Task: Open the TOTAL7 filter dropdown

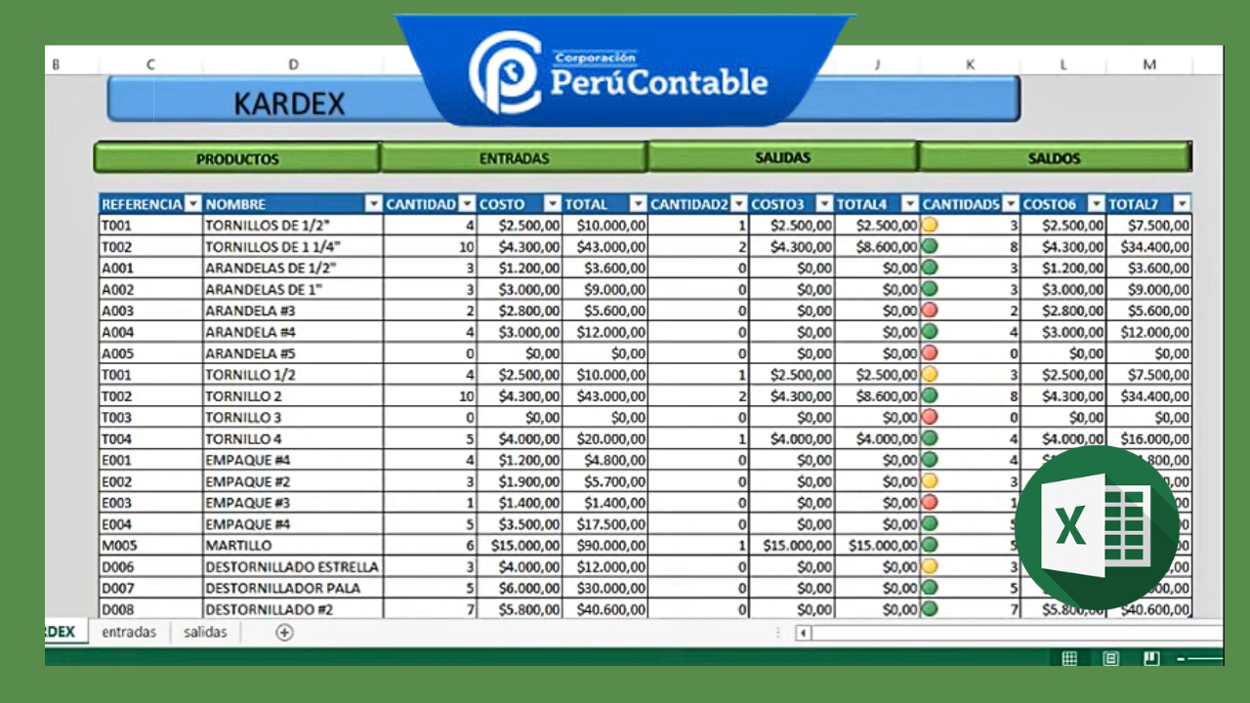Action: pyautogui.click(x=1180, y=204)
